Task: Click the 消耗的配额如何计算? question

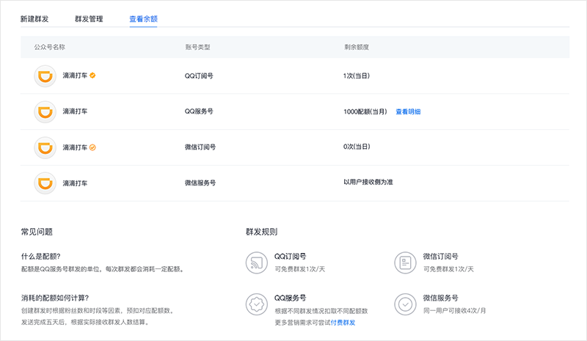Action: pyautogui.click(x=55, y=298)
